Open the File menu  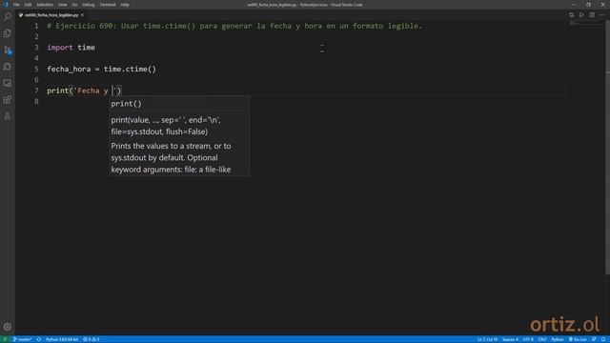tap(16, 5)
